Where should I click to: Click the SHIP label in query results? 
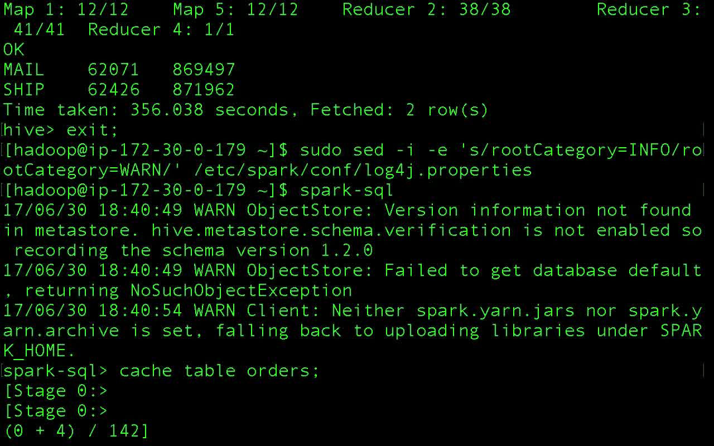[24, 90]
